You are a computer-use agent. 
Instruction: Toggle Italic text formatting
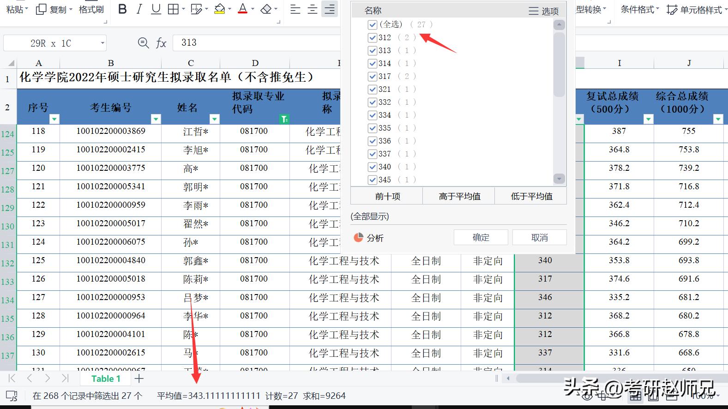tap(139, 9)
